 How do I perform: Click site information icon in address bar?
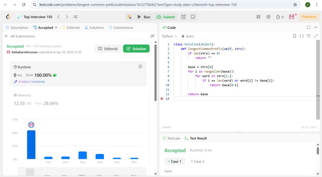tap(35, 4)
